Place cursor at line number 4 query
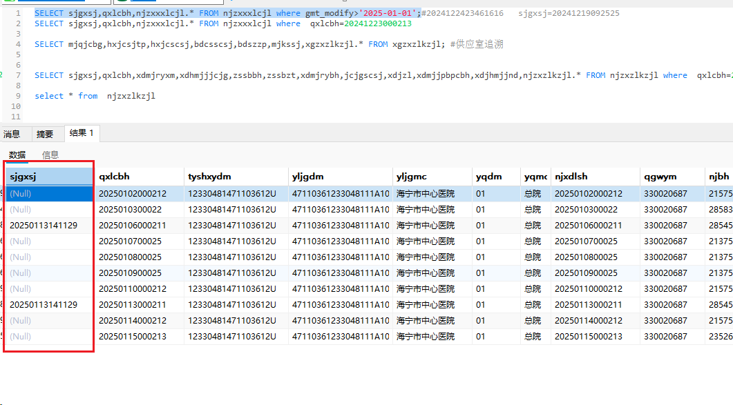 (269, 44)
